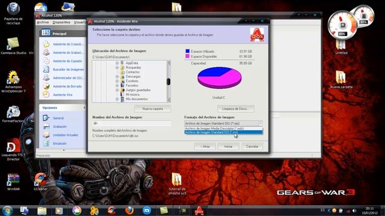
Task: Select CCleaner desktop shortcut
Action: (x=40, y=182)
